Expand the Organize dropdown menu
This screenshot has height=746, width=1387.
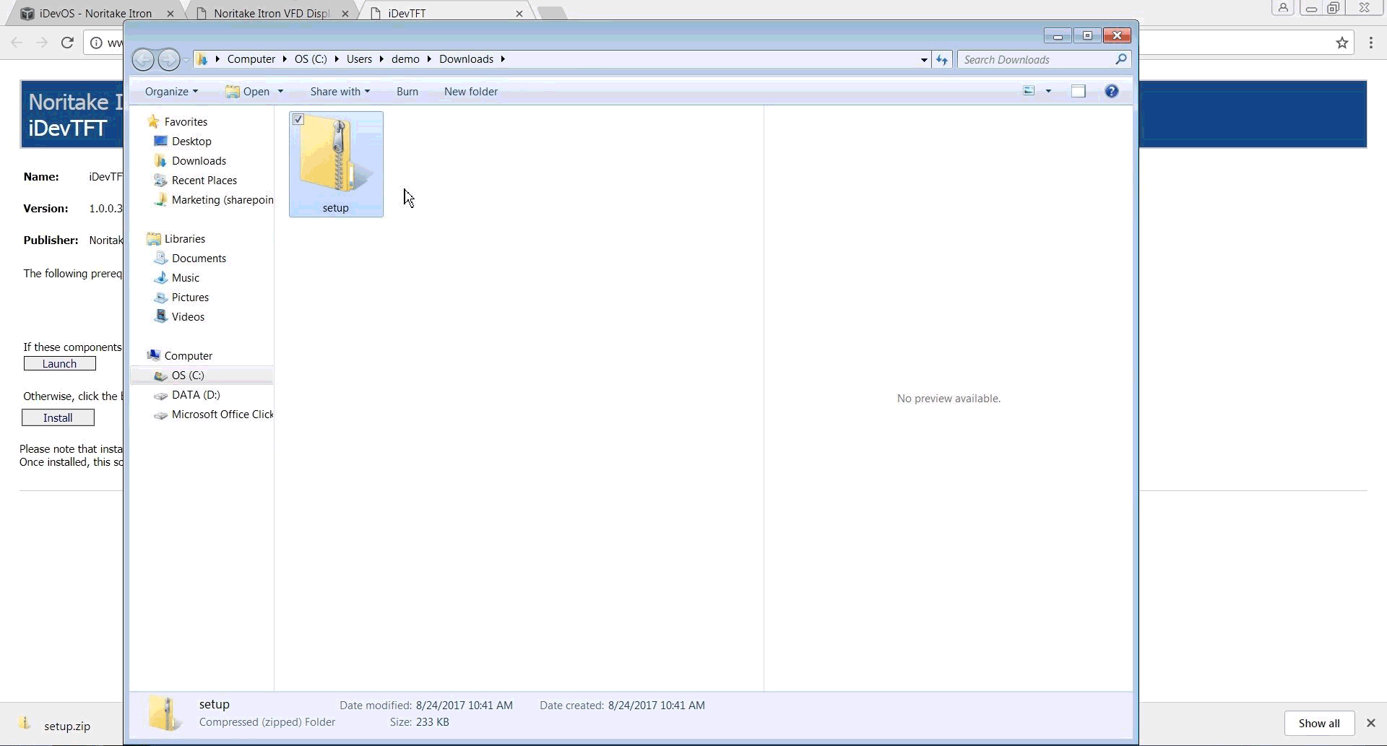[171, 92]
